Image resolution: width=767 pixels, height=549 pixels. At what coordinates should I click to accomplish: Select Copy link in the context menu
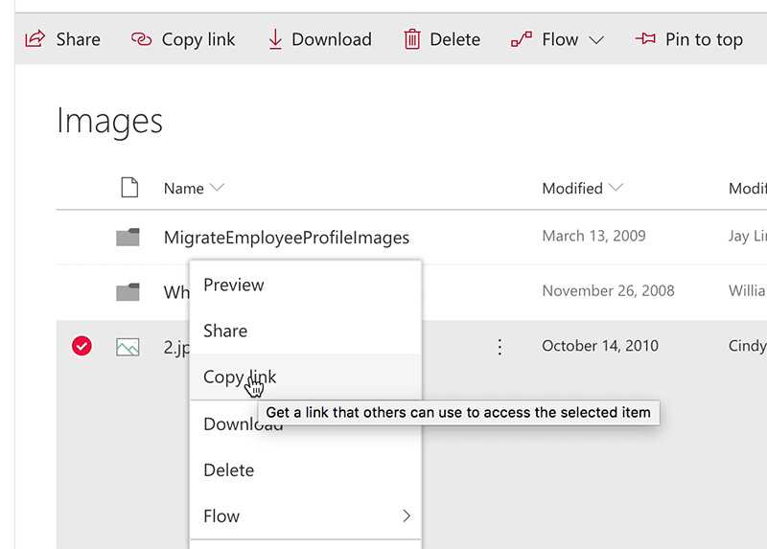pyautogui.click(x=240, y=377)
